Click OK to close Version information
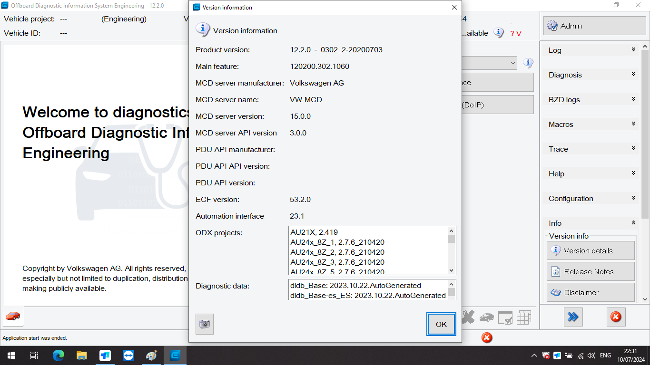Screen dimensions: 650x365 point(441,324)
